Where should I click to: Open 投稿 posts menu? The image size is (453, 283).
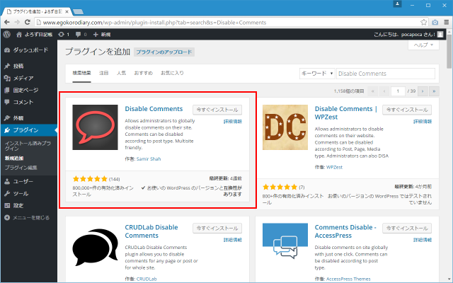[x=28, y=66]
